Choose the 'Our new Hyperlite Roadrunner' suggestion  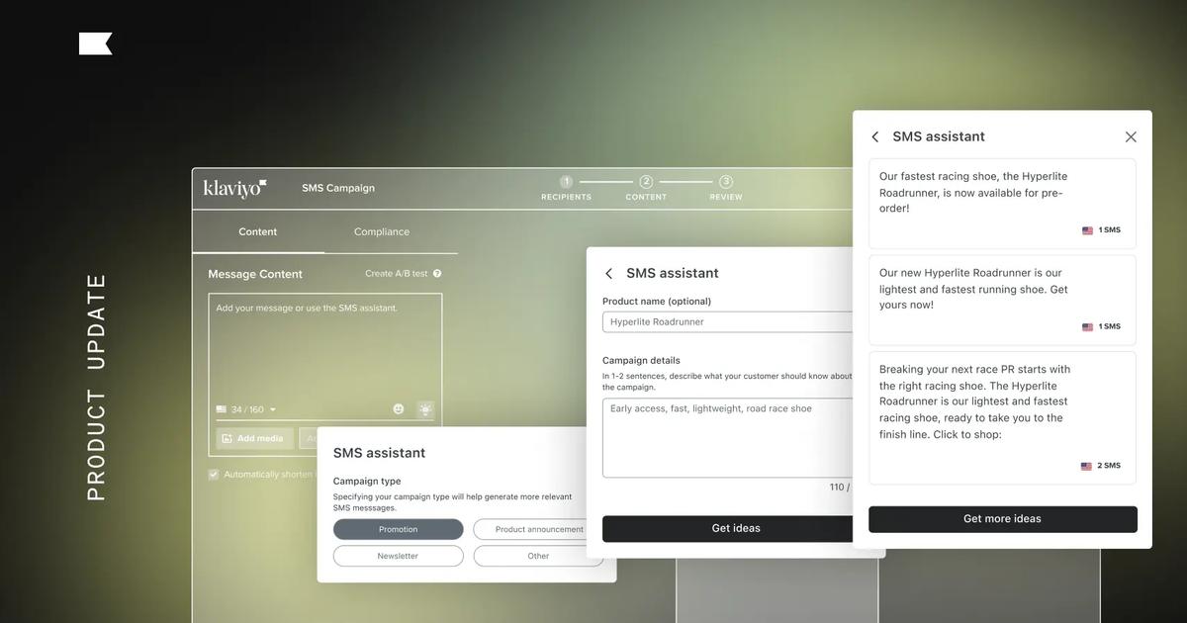pos(1003,301)
